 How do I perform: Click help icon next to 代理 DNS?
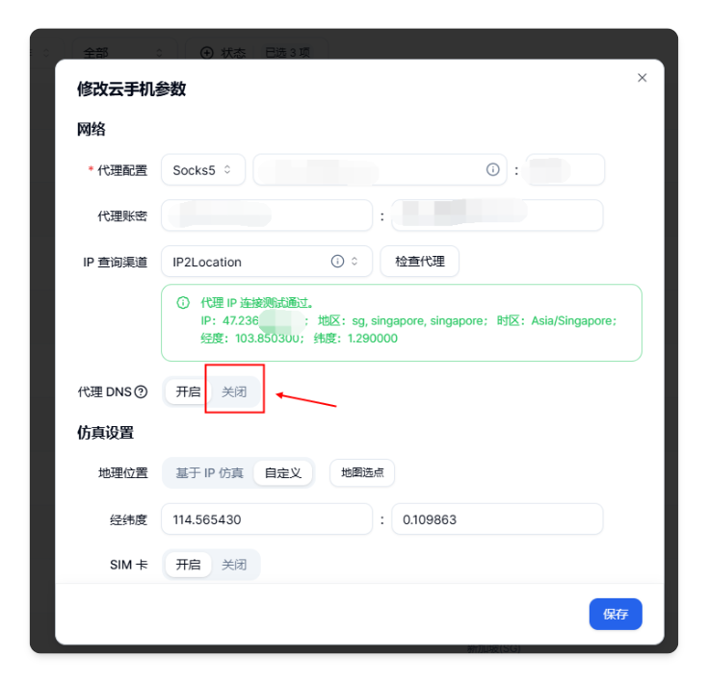[141, 392]
